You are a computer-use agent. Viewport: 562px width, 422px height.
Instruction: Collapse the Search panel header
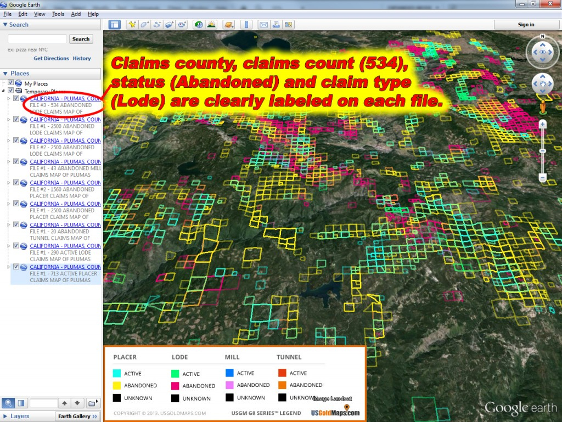[16, 25]
